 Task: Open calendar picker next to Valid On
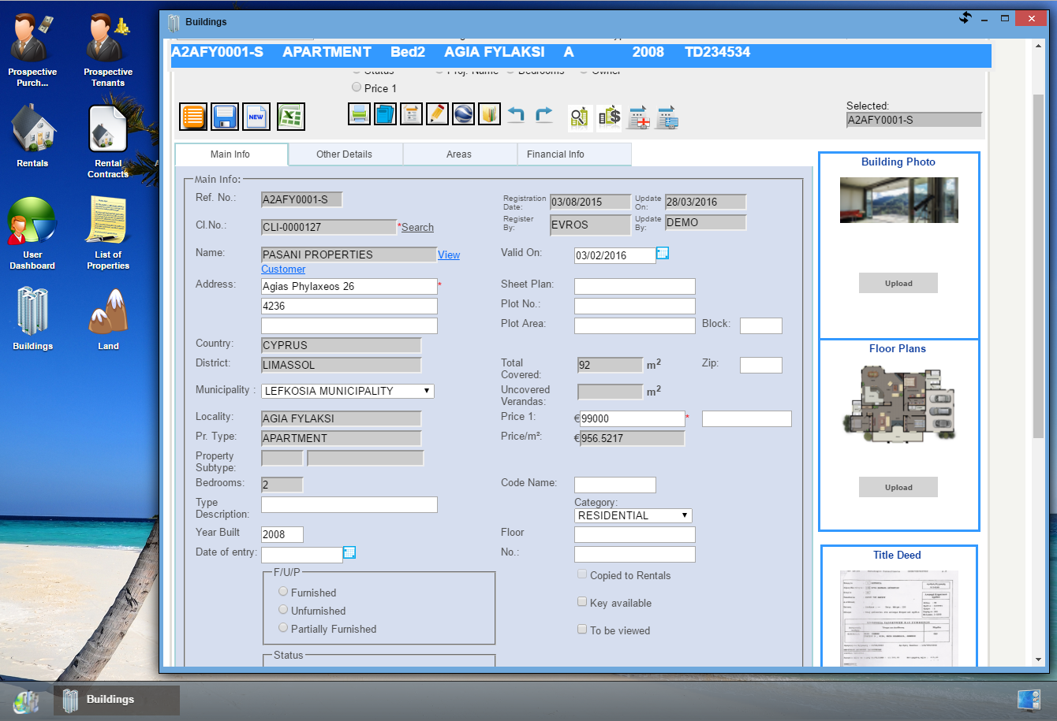pos(663,253)
